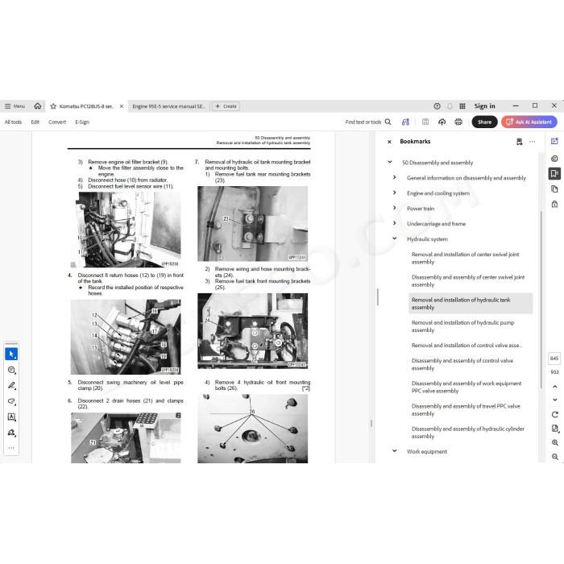Expand the Undercarriage and frame bookmark
The height and width of the screenshot is (564, 564).
pyautogui.click(x=395, y=223)
